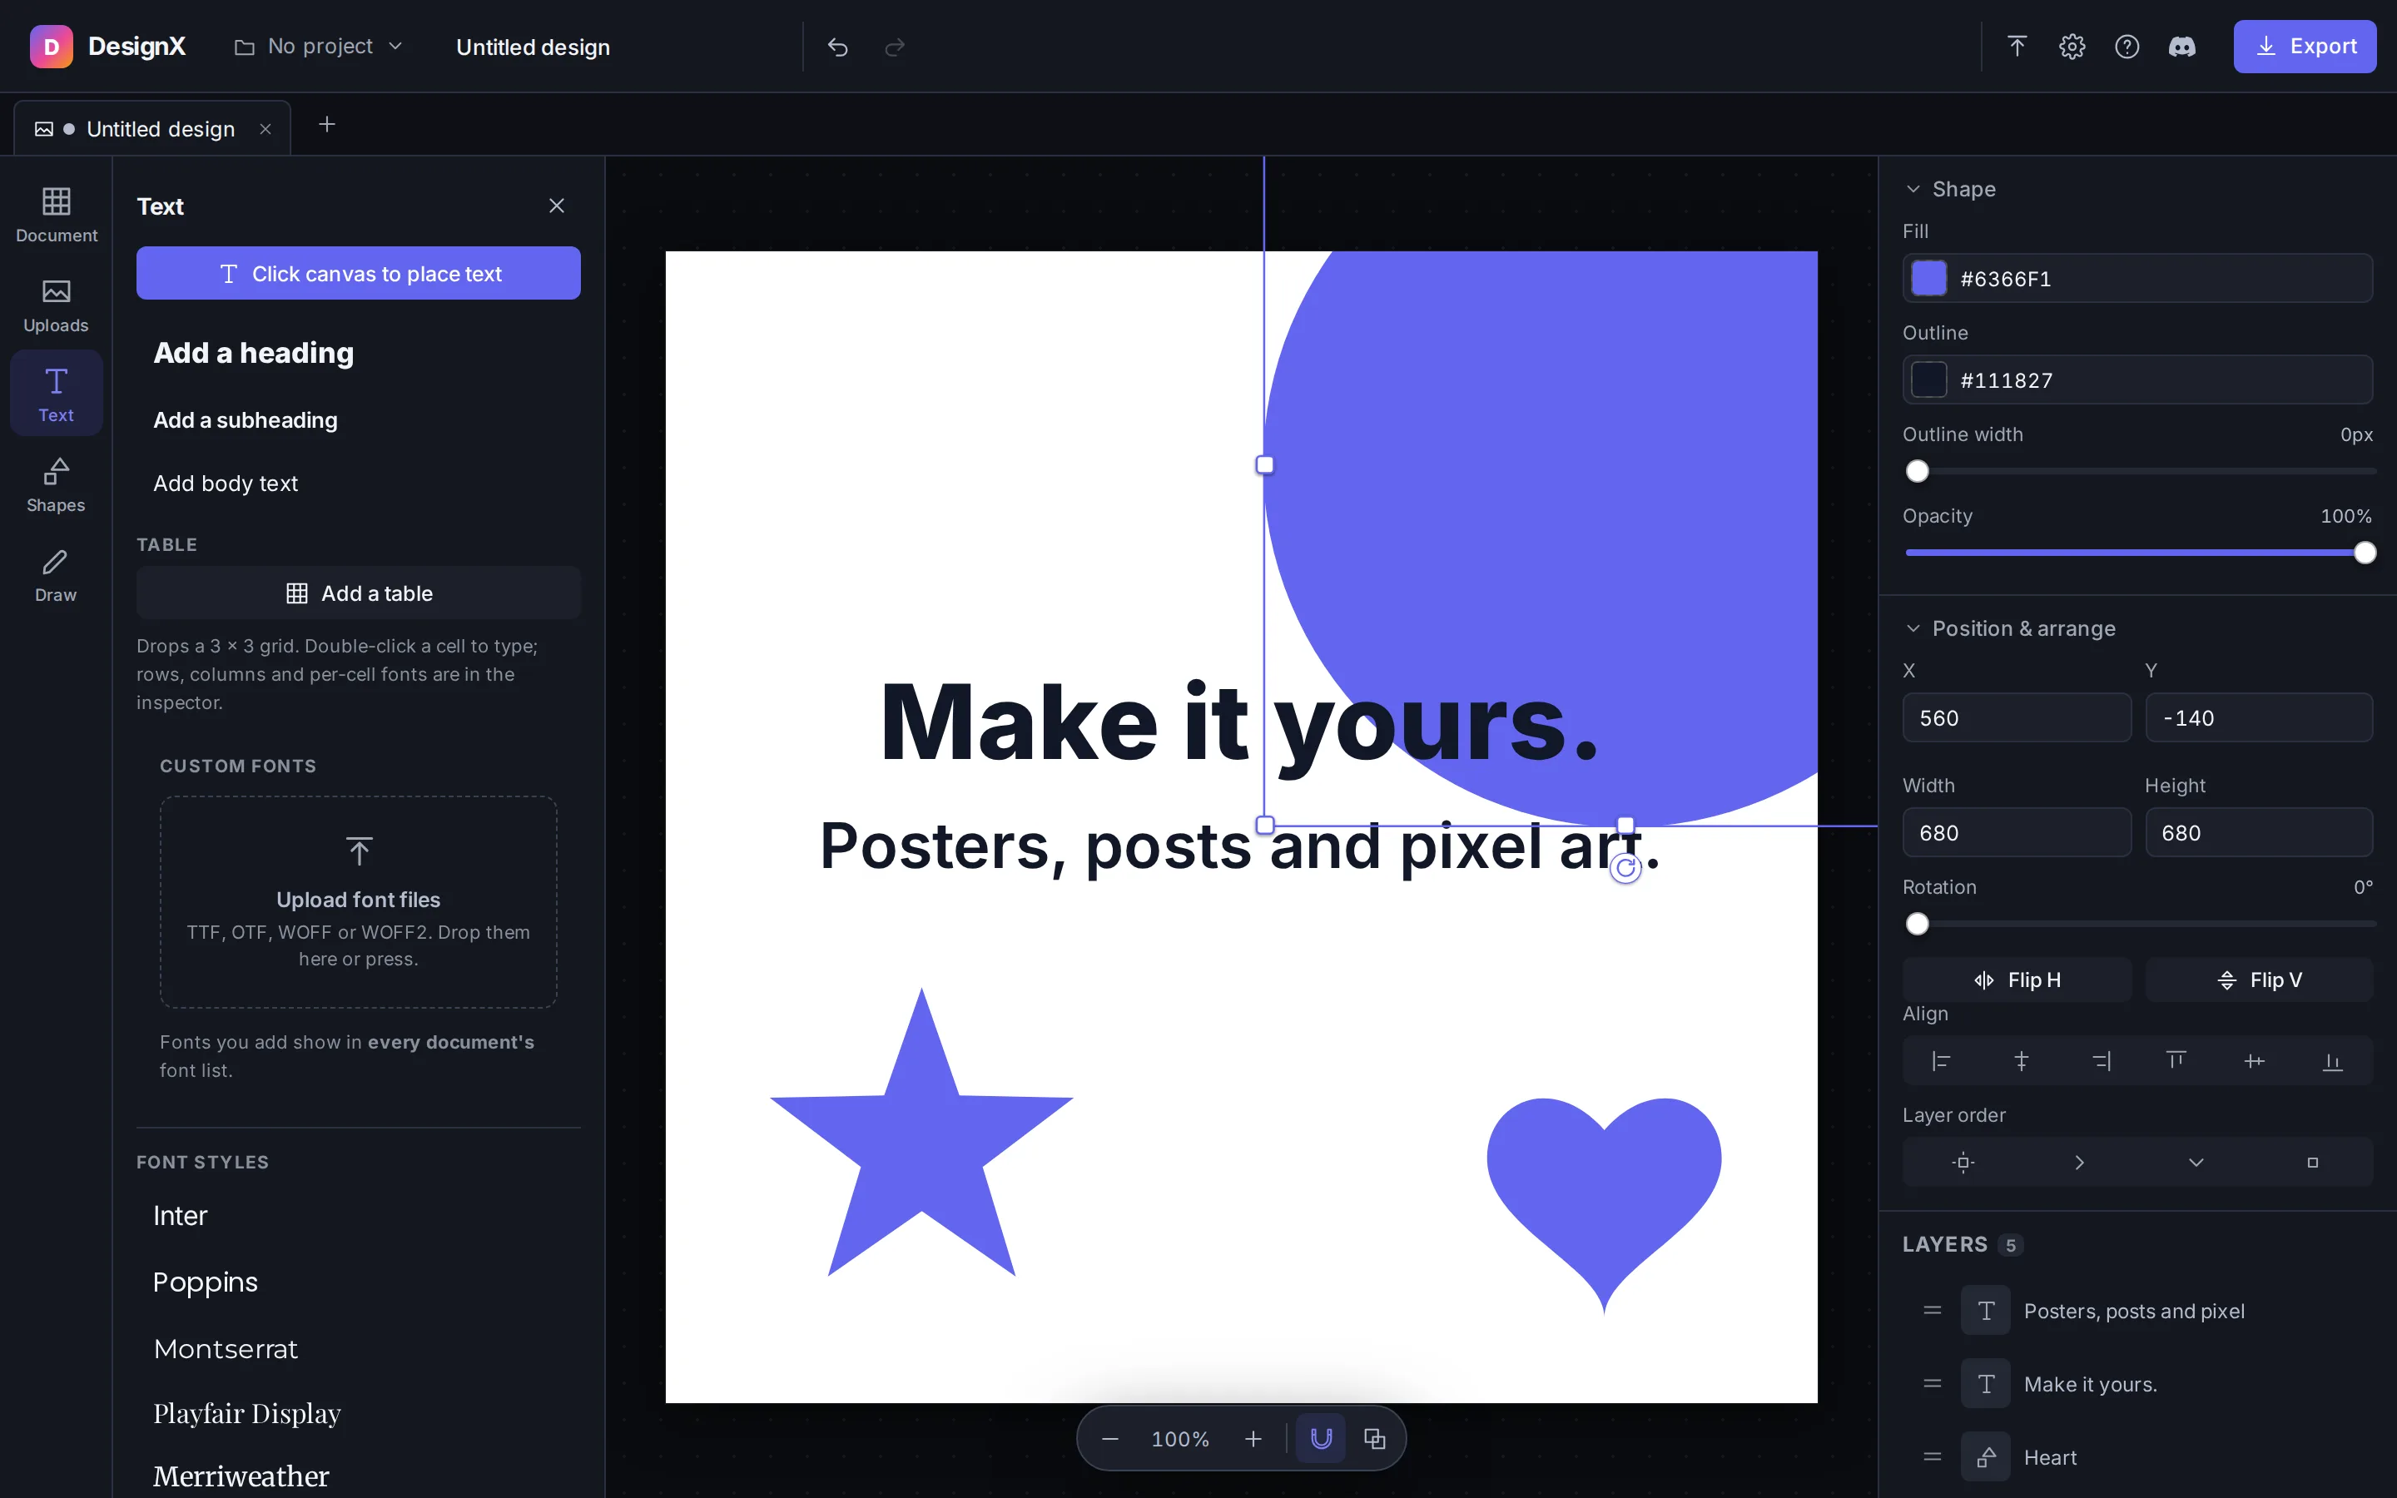Viewport: 2397px width, 1498px height.
Task: Click Flip V button
Action: 2258,980
